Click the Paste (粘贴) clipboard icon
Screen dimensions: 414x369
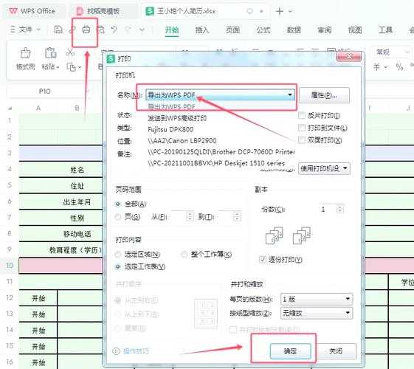(50, 53)
